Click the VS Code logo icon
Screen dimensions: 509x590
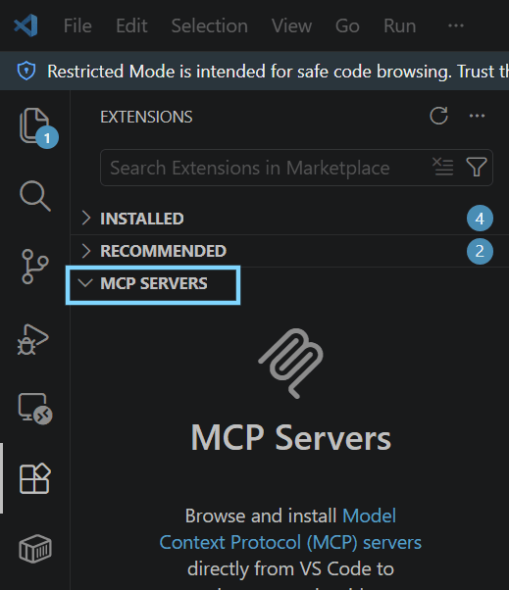tap(25, 25)
